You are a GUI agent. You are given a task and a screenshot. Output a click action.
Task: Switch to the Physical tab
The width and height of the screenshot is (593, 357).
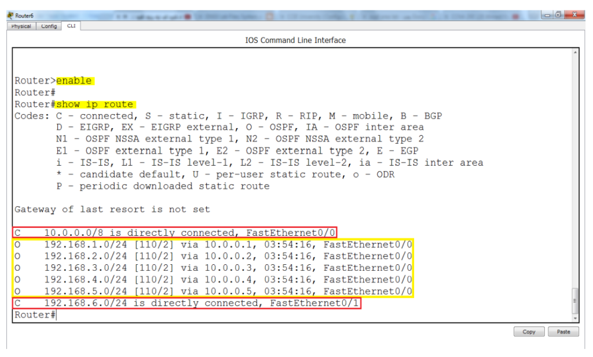[x=21, y=26]
